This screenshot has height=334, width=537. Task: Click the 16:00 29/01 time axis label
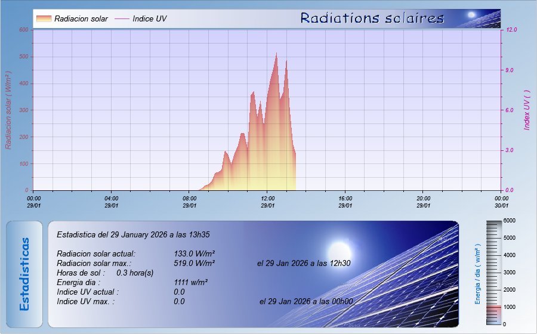[345, 202]
